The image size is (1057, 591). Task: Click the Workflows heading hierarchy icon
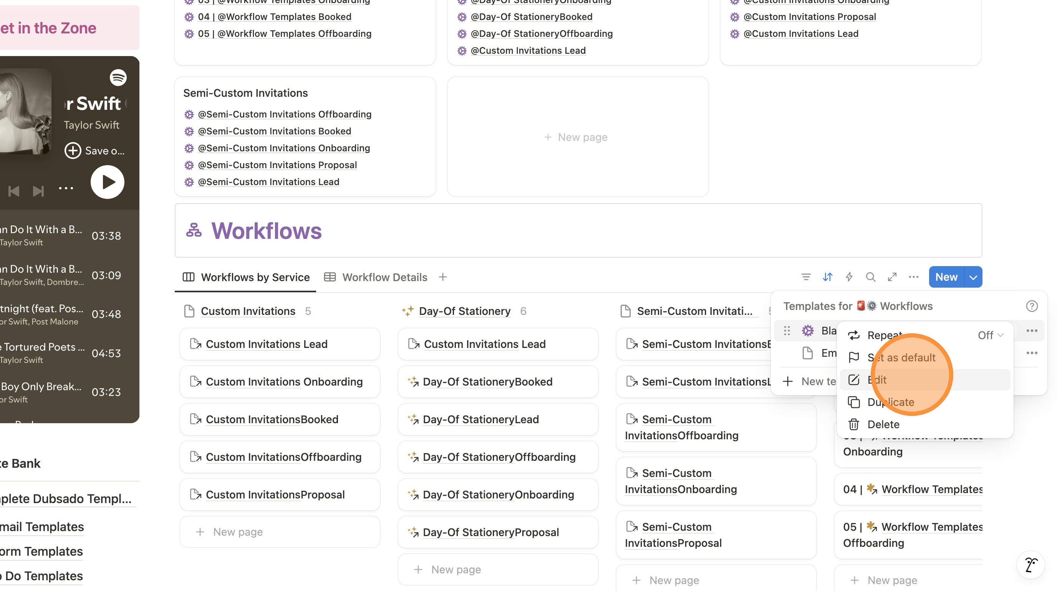194,230
